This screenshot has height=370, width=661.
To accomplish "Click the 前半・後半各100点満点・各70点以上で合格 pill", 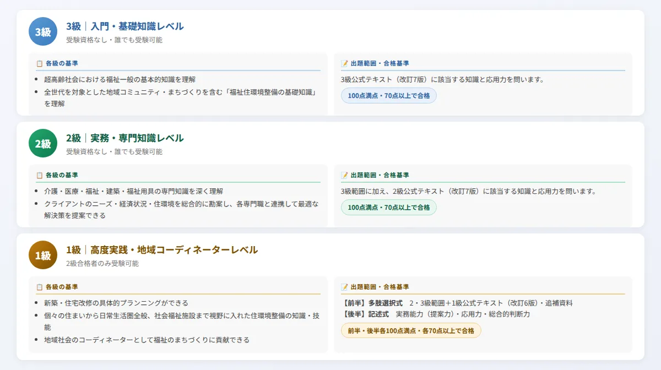I will [411, 330].
